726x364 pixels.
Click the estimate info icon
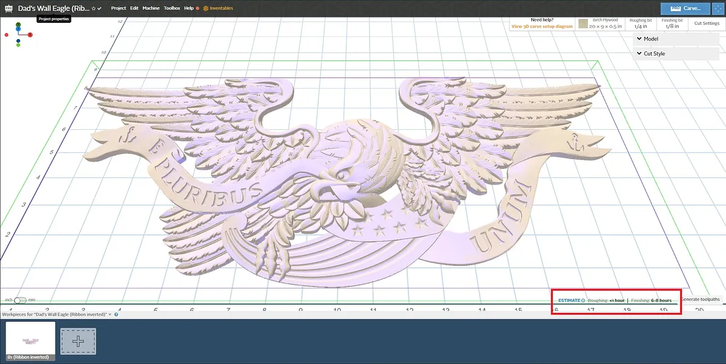pyautogui.click(x=583, y=300)
